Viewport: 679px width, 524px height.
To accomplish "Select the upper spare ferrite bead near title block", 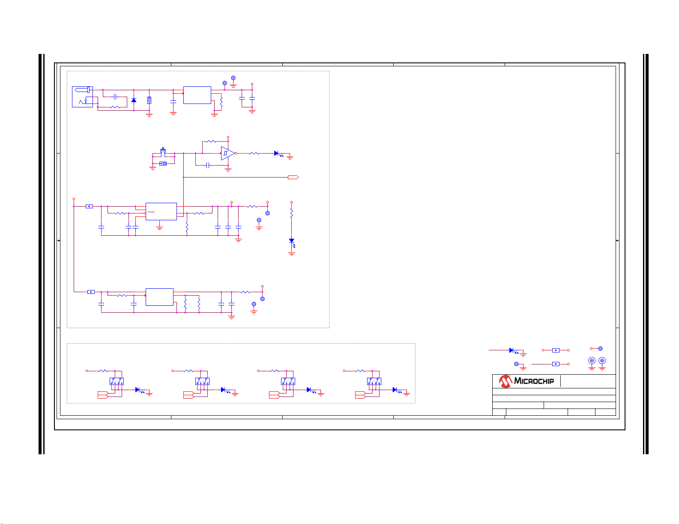I will coord(556,350).
